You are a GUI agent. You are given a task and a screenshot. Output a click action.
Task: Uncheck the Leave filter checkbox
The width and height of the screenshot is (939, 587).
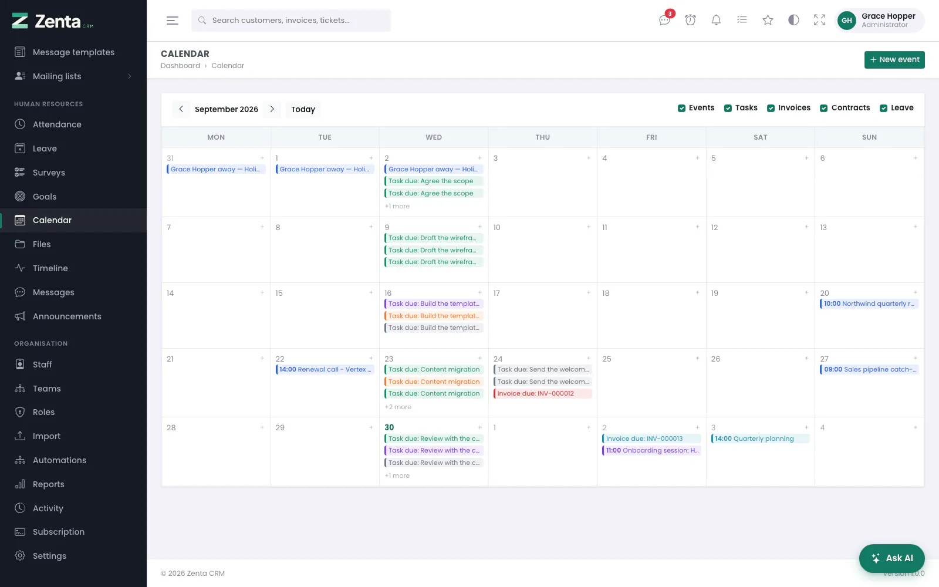point(883,108)
